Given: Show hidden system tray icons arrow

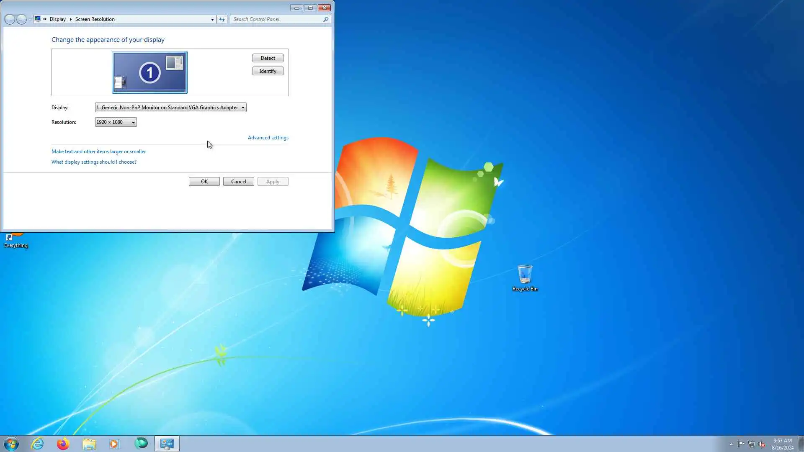Looking at the screenshot, I should pyautogui.click(x=731, y=444).
